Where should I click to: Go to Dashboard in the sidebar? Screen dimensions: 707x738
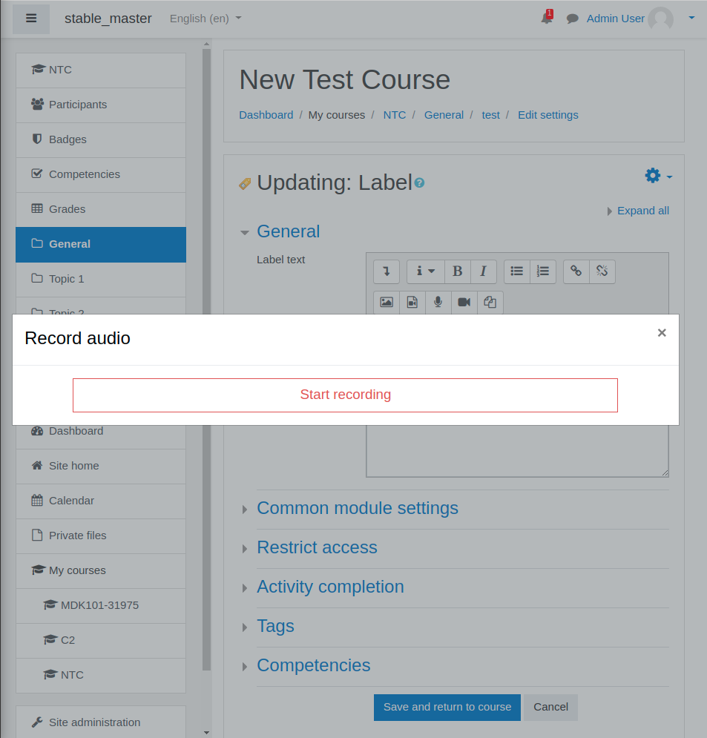pos(101,436)
